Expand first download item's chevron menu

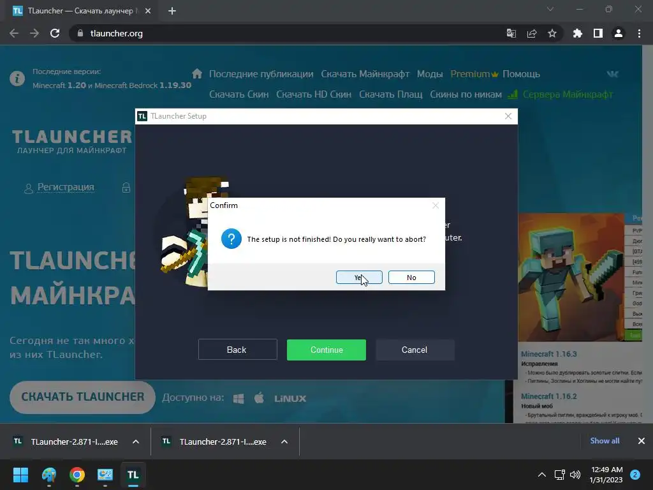[136, 442]
